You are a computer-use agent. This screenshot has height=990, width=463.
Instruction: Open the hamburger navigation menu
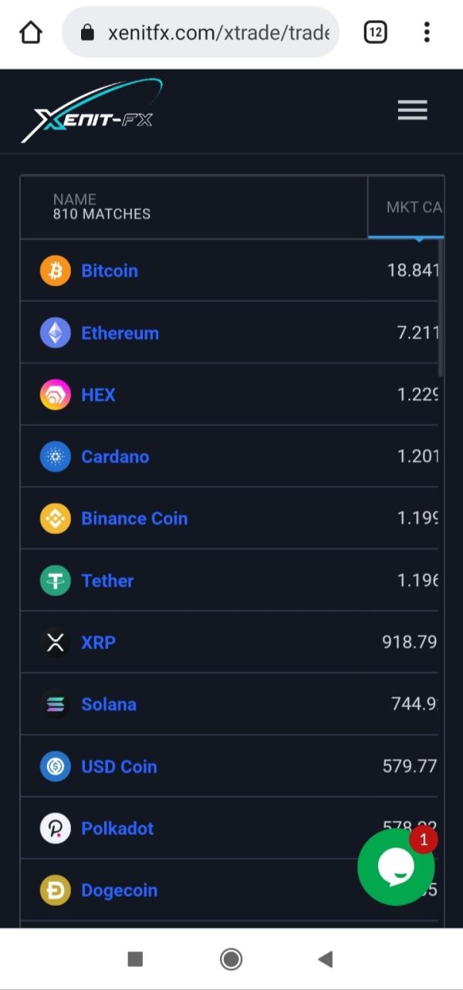tap(412, 111)
